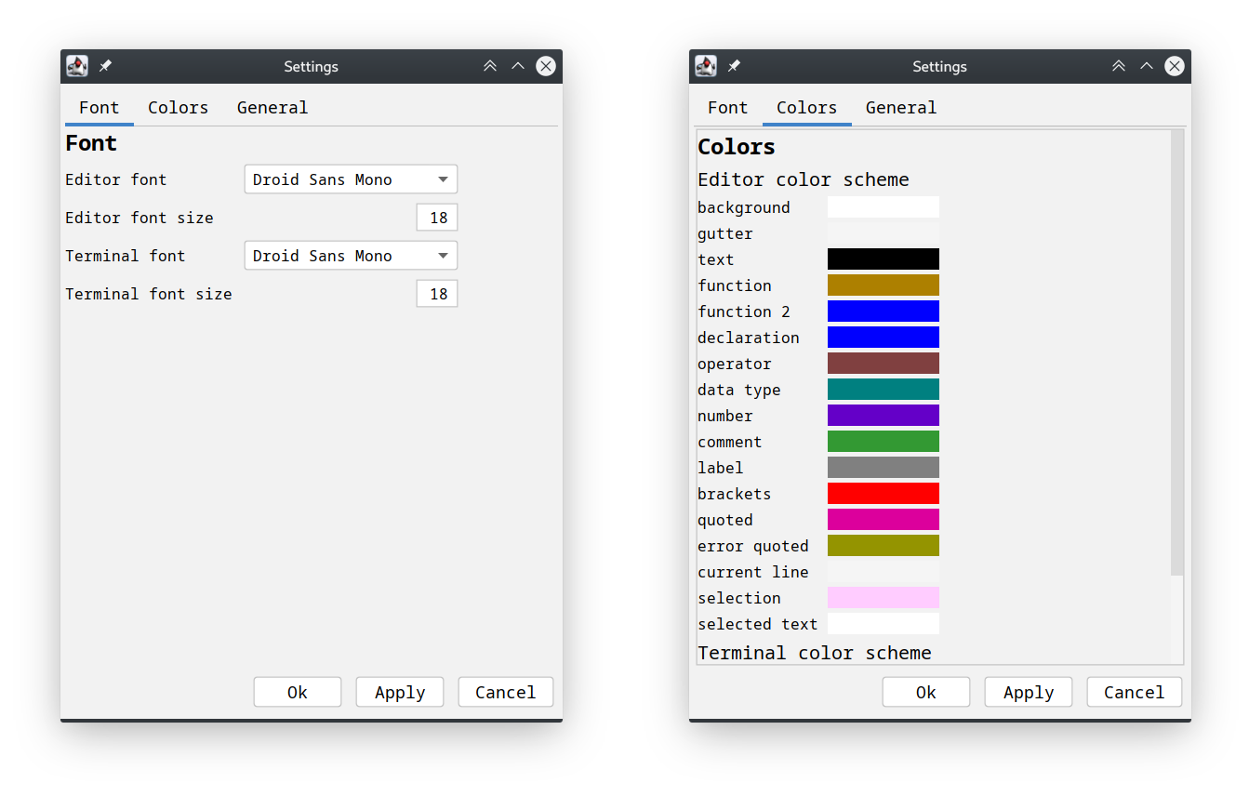Change the label gray swatch
1249x796 pixels.
[x=884, y=468]
